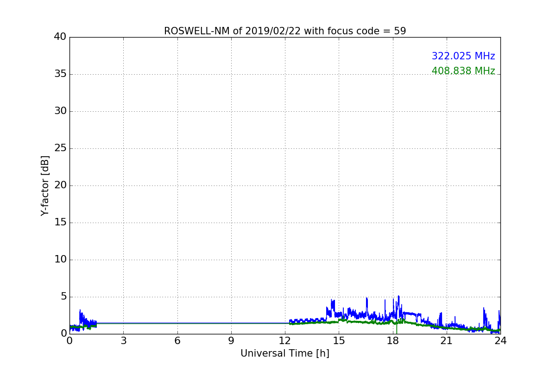
Task: Click the Universal Time [h] axis label
Action: 285,353
